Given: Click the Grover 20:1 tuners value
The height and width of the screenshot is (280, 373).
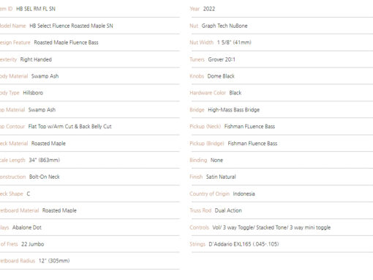Looking at the screenshot, I should pyautogui.click(x=222, y=59).
